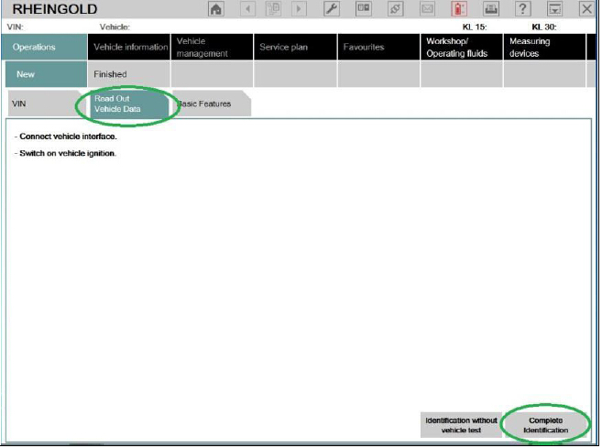Click Identification without vehicle test button

tap(461, 425)
